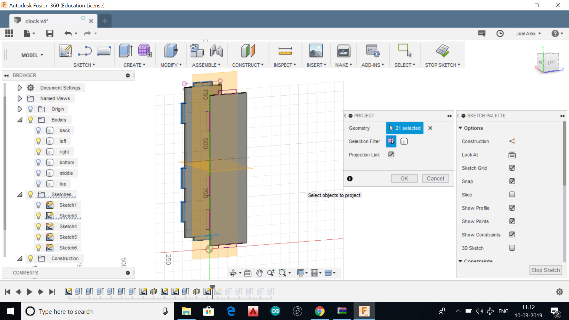569x320 pixels.
Task: Click the Create Sketch tool icon
Action: pyautogui.click(x=65, y=51)
